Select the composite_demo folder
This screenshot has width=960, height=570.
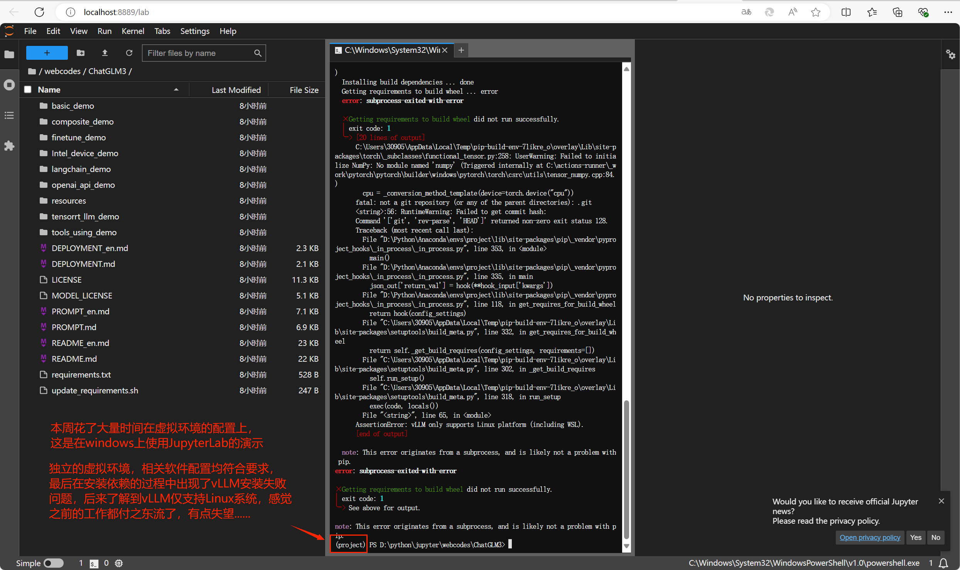pyautogui.click(x=172, y=121)
